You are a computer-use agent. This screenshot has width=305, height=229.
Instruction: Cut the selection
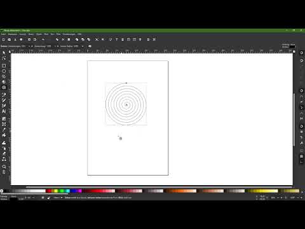click(63, 39)
